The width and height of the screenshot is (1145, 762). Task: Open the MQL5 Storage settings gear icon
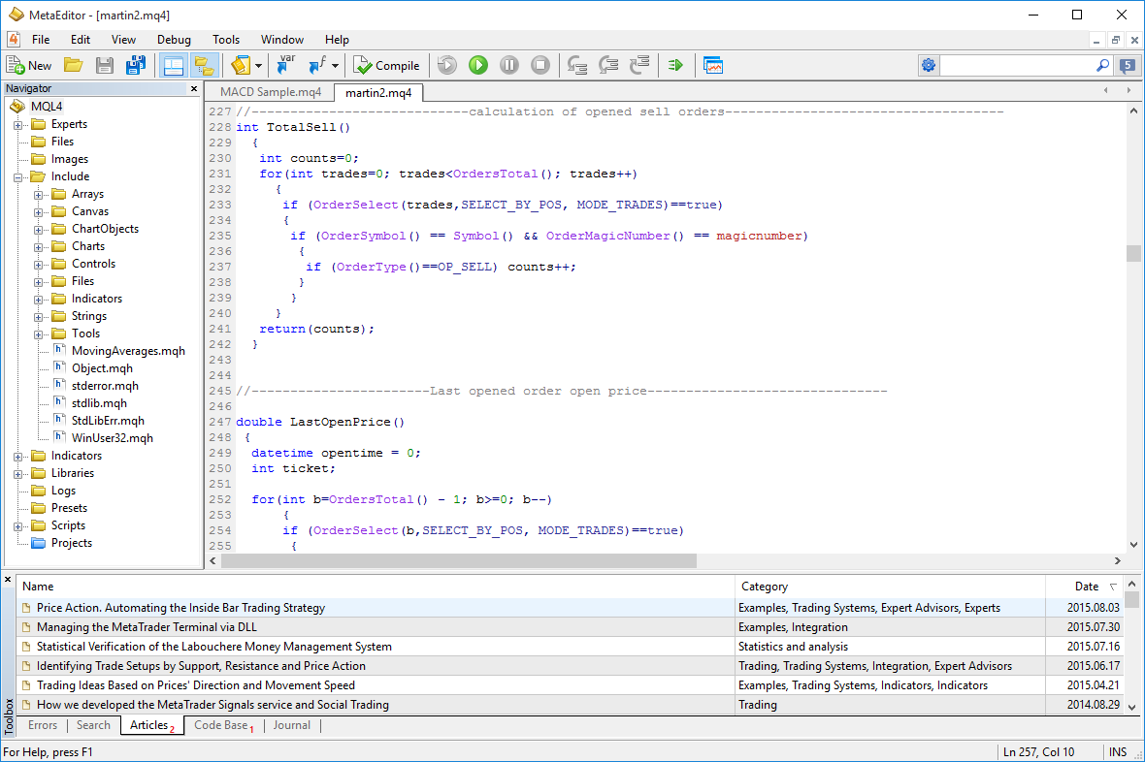pyautogui.click(x=929, y=64)
